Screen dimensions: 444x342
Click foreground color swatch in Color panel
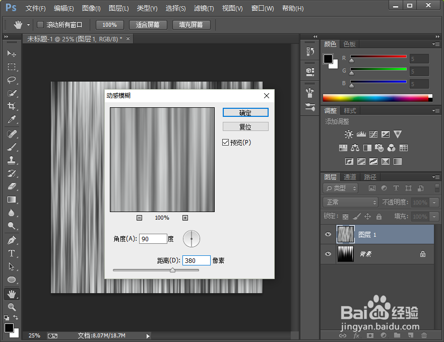coord(328,59)
